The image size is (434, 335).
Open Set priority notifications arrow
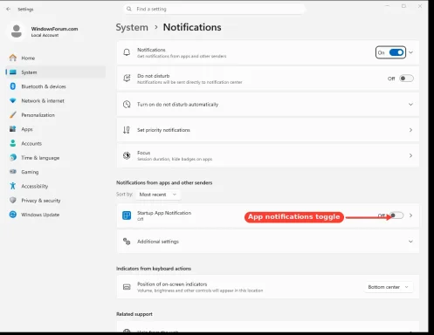410,130
